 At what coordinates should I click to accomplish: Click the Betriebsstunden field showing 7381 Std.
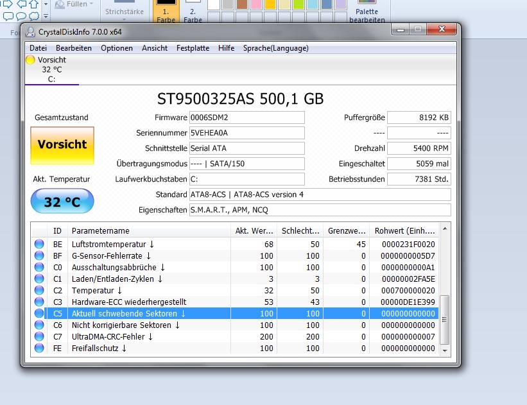pyautogui.click(x=419, y=179)
